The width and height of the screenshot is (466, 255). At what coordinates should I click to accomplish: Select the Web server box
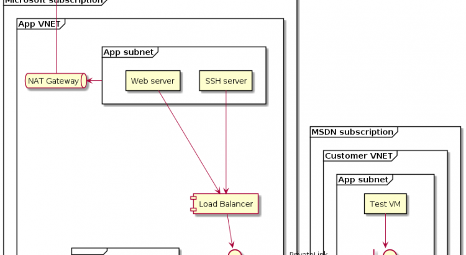tap(153, 81)
